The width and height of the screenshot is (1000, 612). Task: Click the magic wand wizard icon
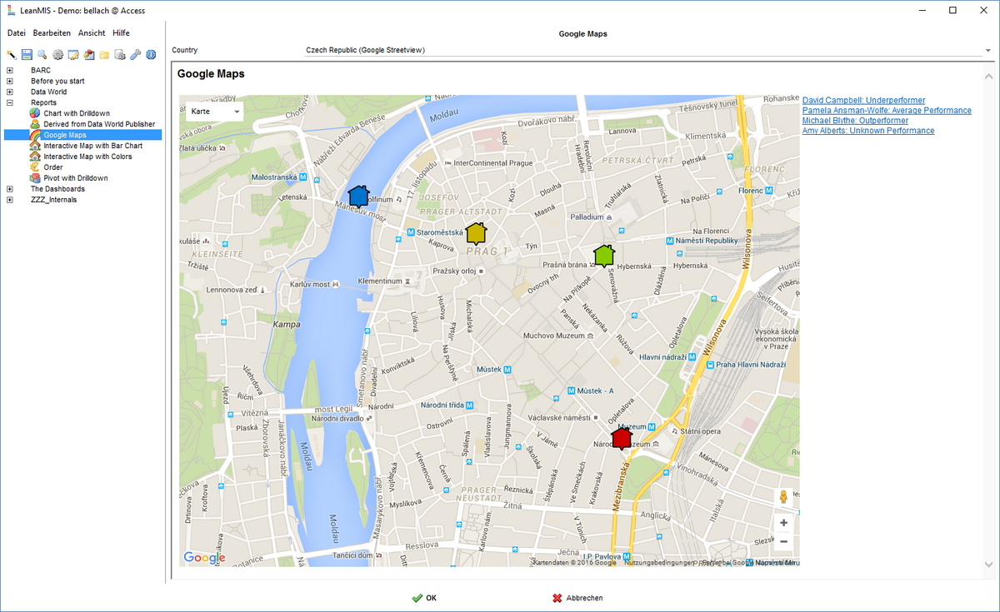[12, 55]
